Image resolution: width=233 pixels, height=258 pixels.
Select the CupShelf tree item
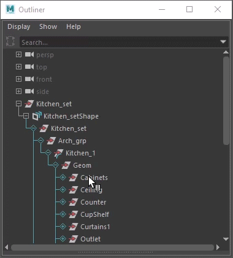click(x=94, y=214)
